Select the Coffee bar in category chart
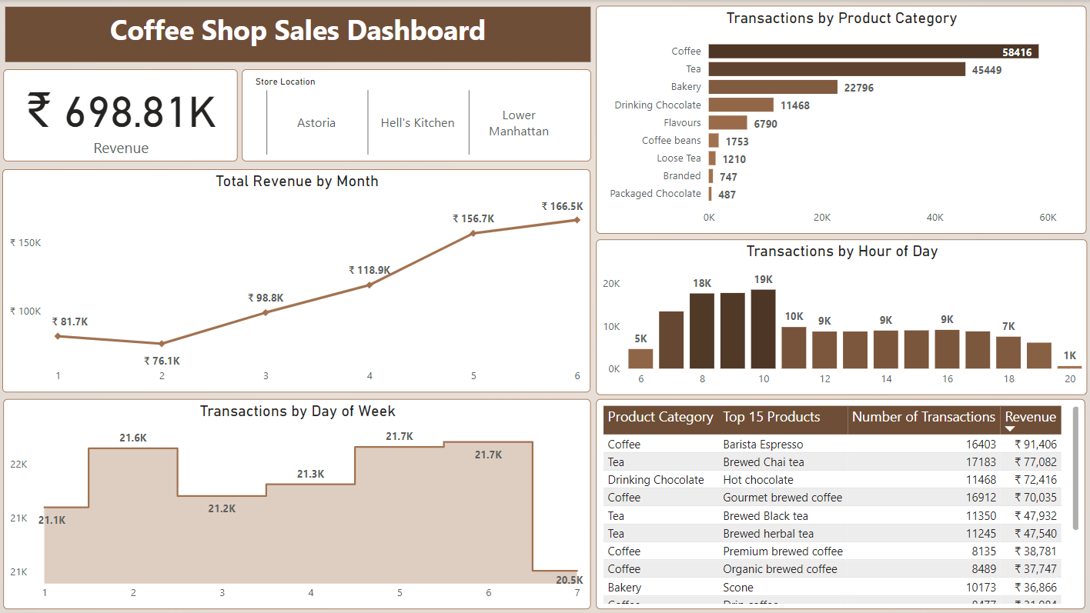The image size is (1090, 613). point(873,52)
